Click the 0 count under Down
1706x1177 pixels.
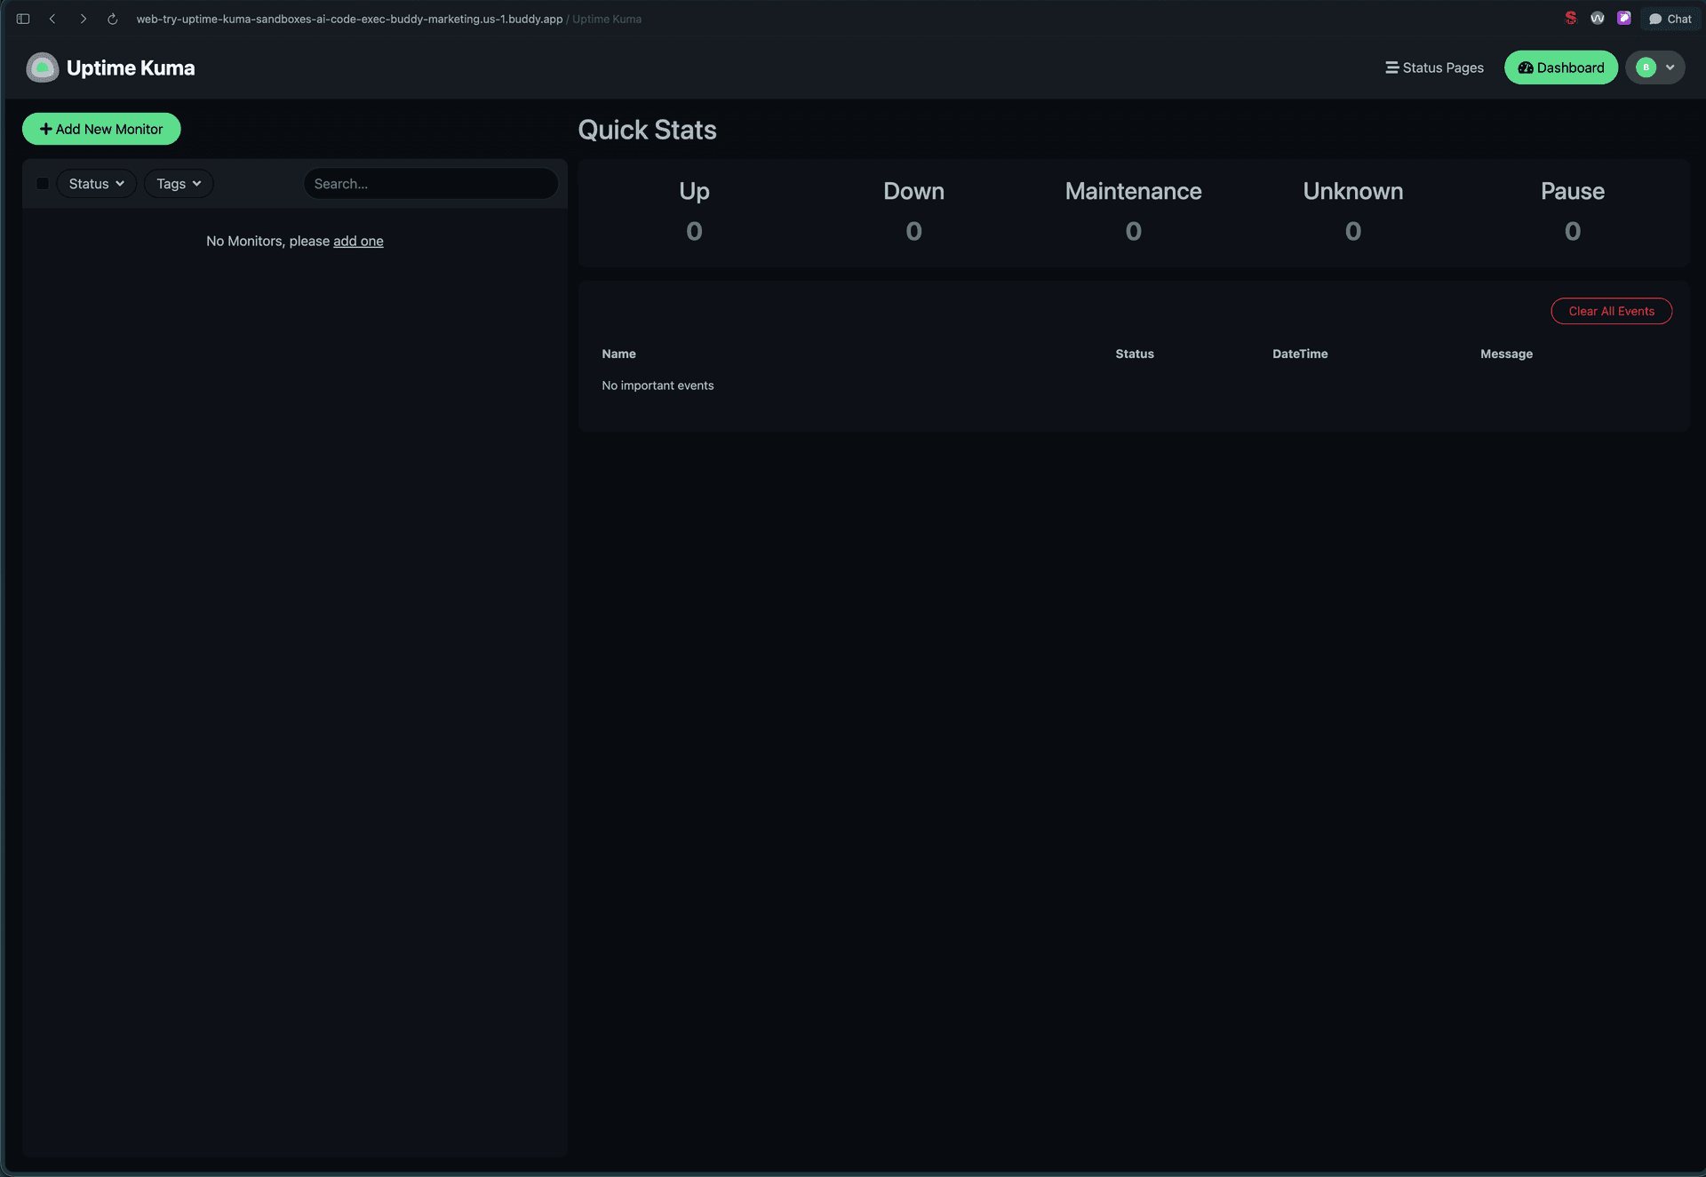tap(913, 231)
